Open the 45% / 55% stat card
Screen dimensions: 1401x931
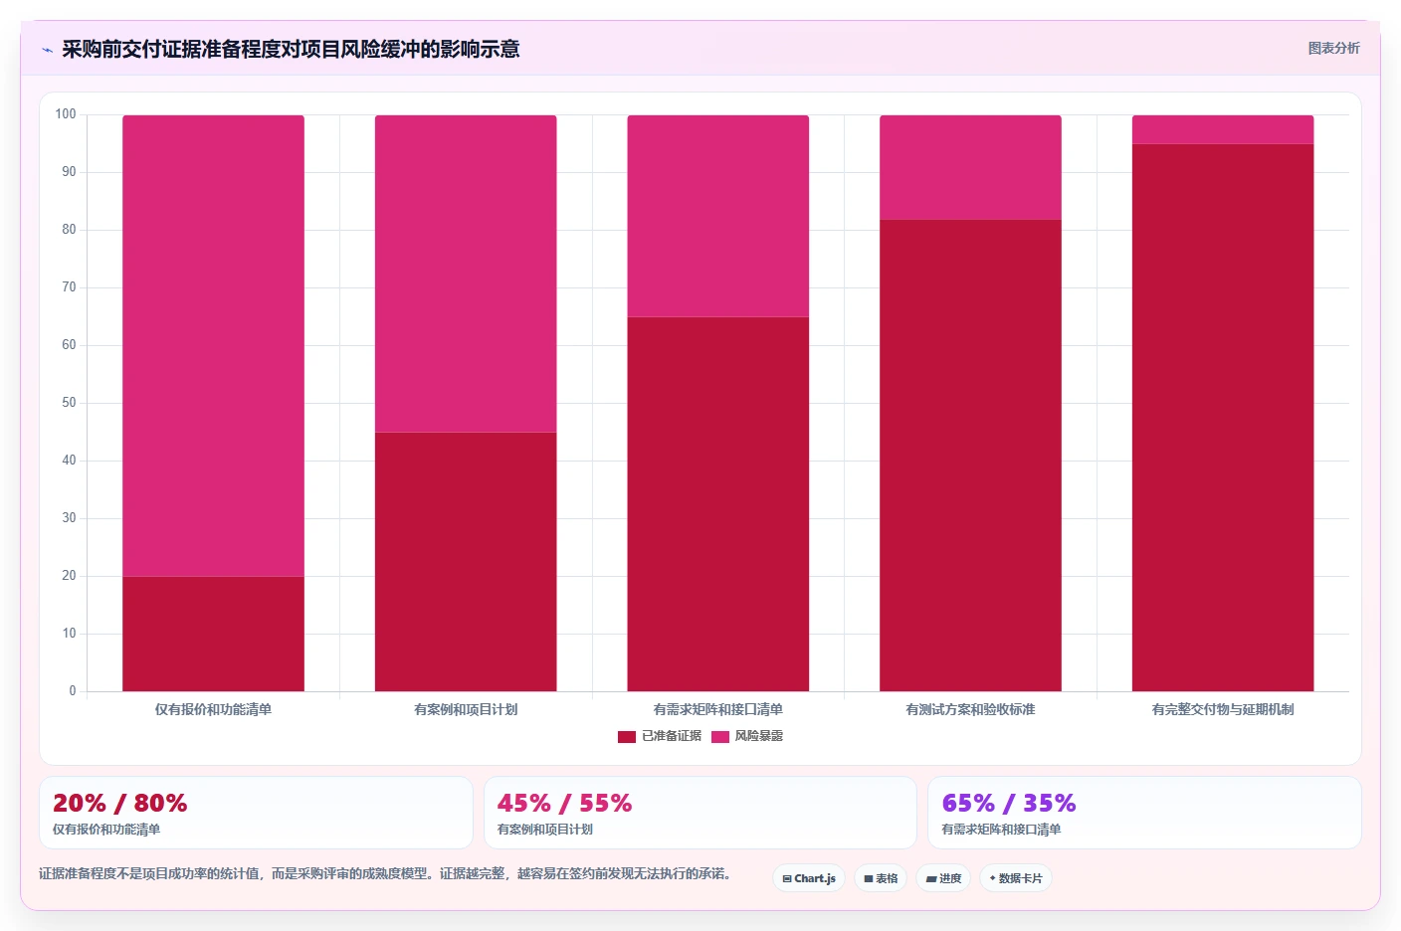click(x=700, y=813)
